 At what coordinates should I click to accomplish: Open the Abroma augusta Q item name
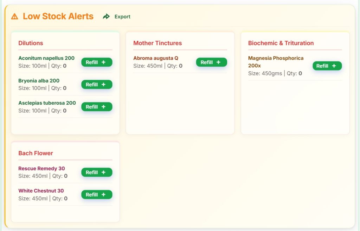(156, 58)
